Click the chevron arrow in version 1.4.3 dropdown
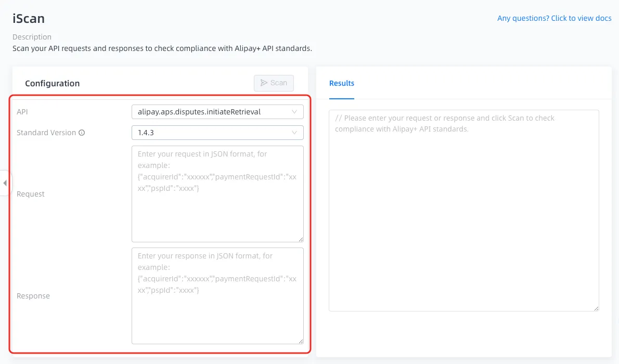The width and height of the screenshot is (619, 364). click(x=294, y=133)
